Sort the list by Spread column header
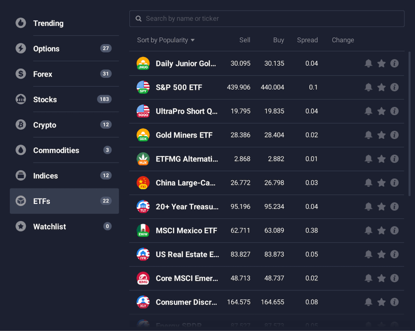The image size is (415, 331). [307, 40]
